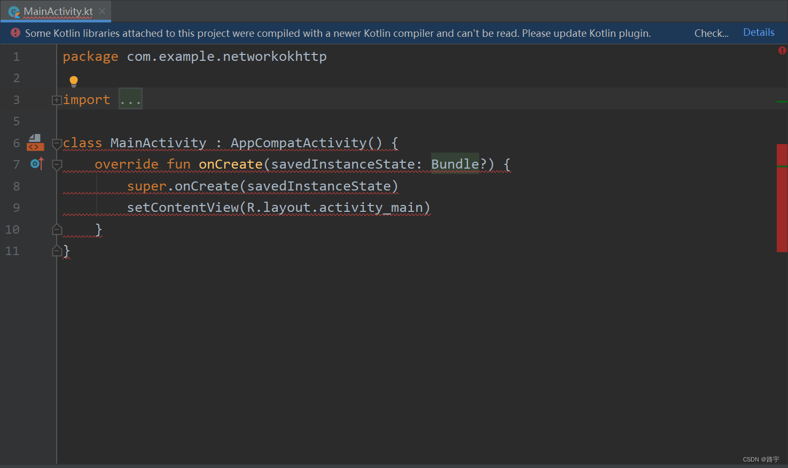Click setContentView on line 9
The height and width of the screenshot is (468, 788).
pyautogui.click(x=183, y=208)
